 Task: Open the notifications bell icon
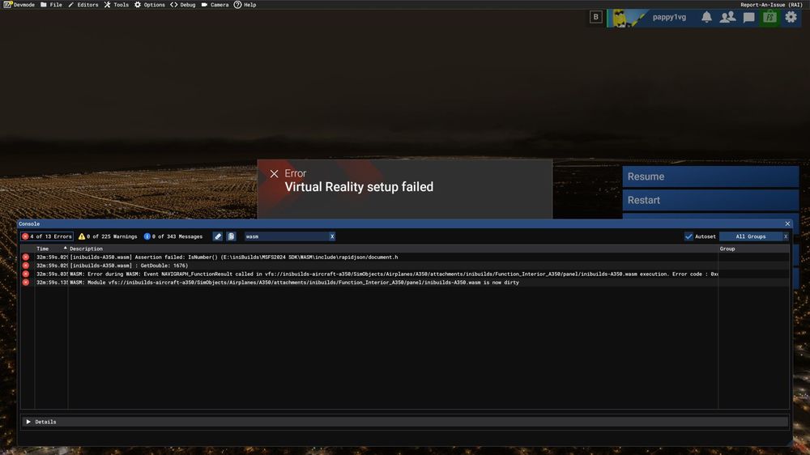[706, 17]
